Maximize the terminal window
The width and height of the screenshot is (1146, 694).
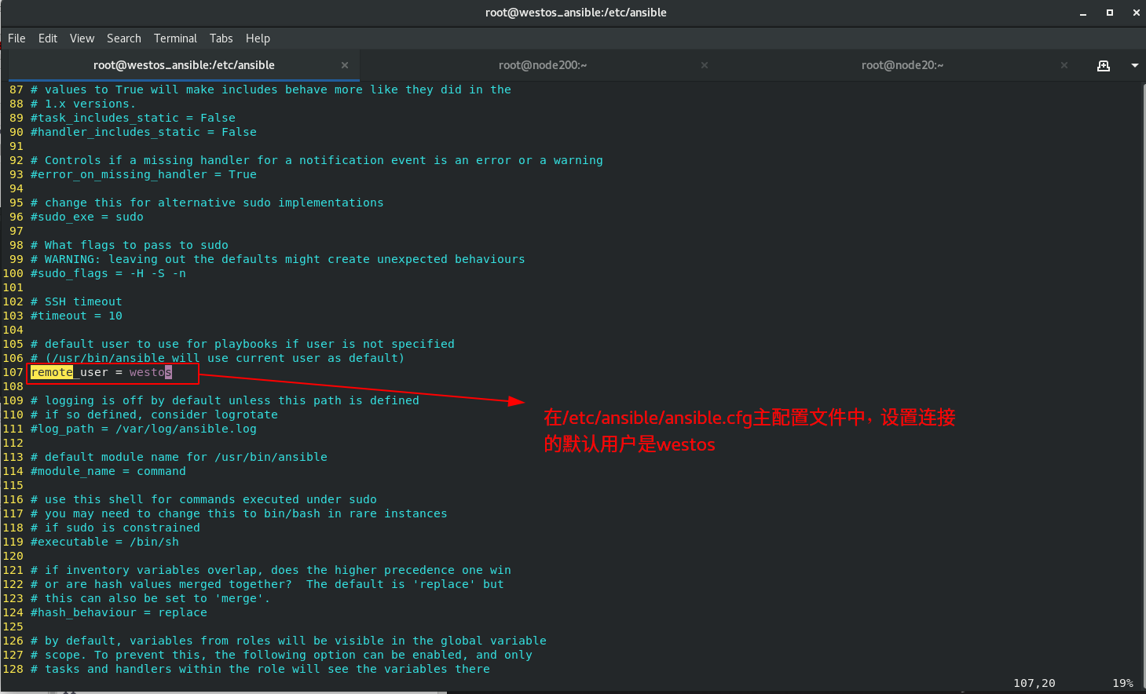pyautogui.click(x=1110, y=13)
